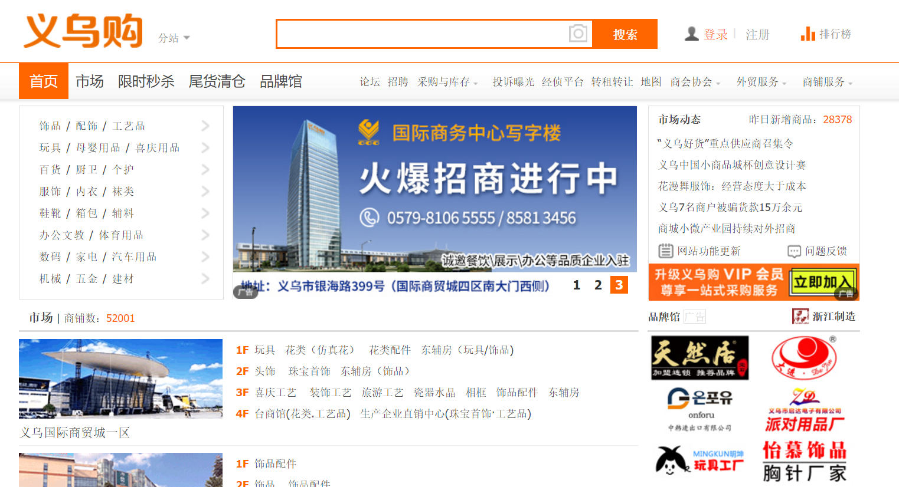899x487 pixels.
Task: Click the 浙江制造 logo icon
Action: pos(800,317)
